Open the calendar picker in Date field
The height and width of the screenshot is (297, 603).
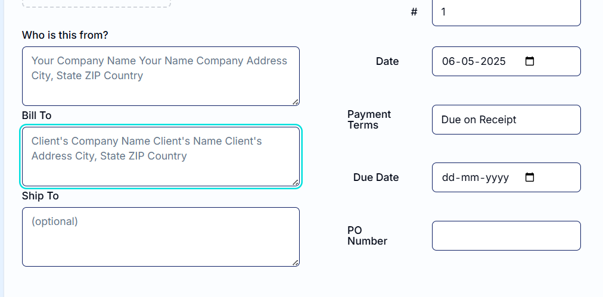pos(530,61)
